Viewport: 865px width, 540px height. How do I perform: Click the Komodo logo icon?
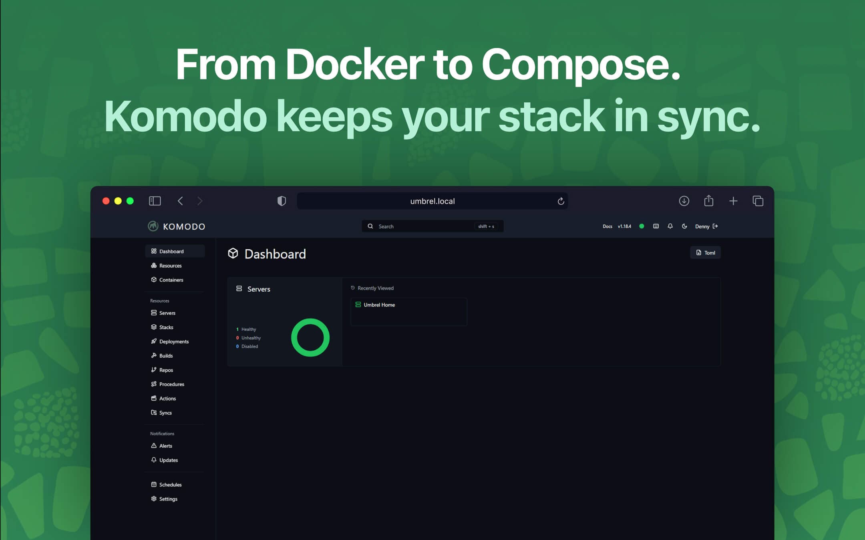tap(153, 226)
